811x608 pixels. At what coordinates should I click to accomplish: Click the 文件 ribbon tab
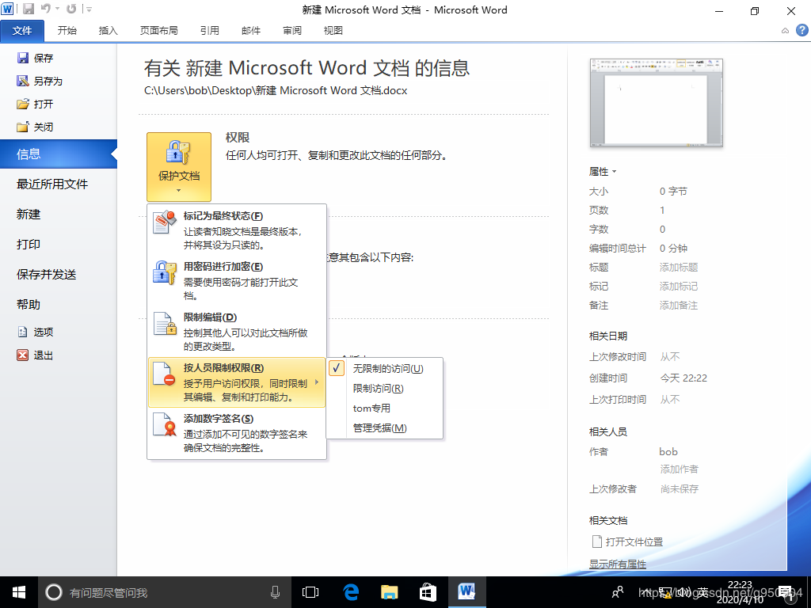(x=22, y=31)
